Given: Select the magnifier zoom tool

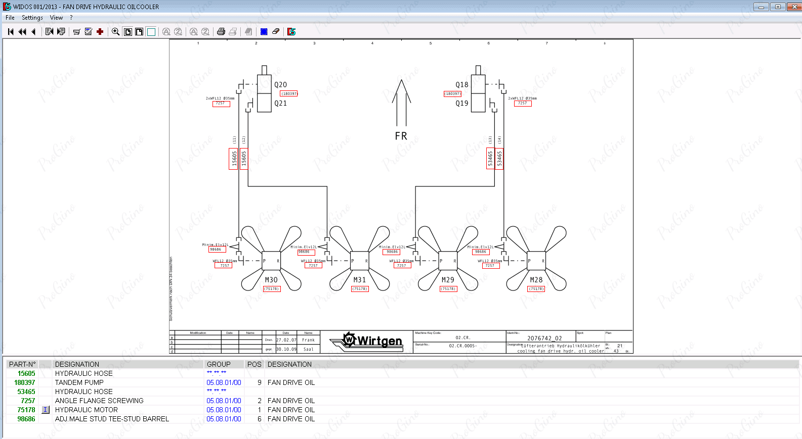Looking at the screenshot, I should pos(115,32).
